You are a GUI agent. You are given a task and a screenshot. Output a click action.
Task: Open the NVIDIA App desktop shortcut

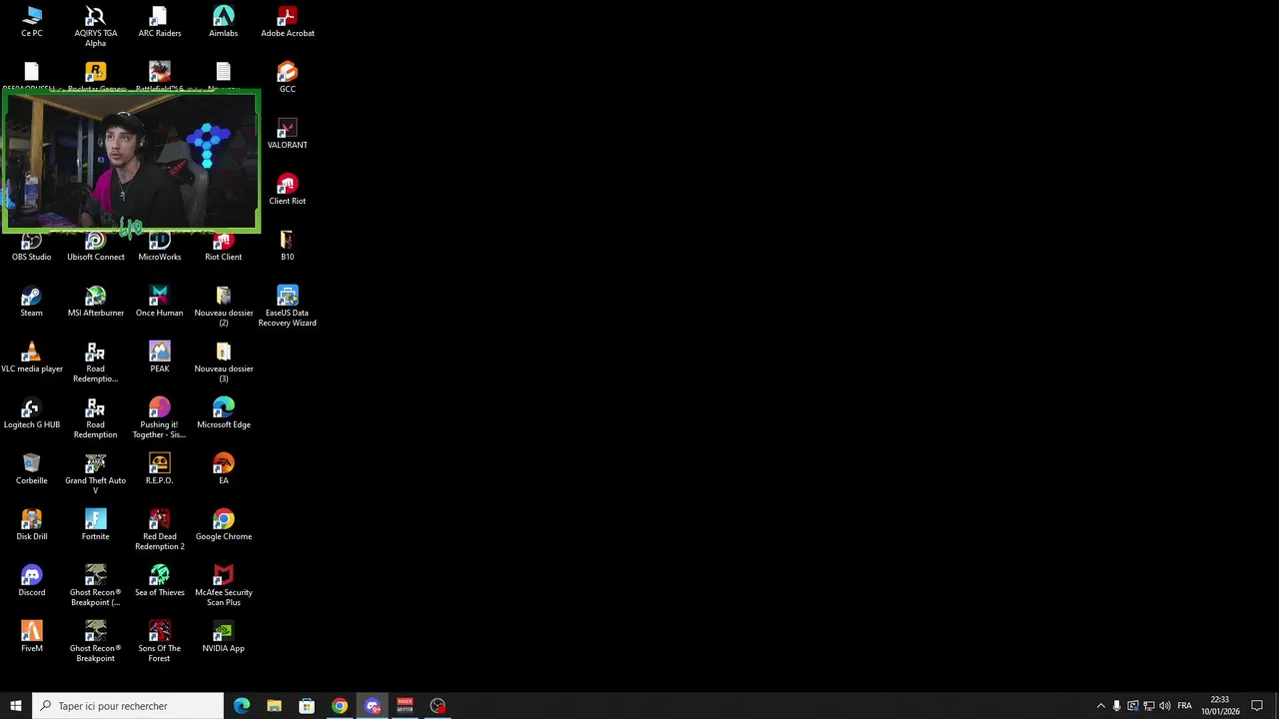click(224, 637)
